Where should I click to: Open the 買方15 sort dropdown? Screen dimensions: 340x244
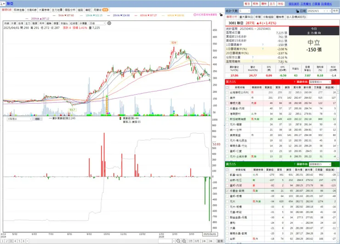(320, 82)
